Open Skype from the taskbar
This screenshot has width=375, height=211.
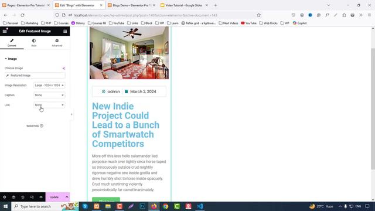(85, 206)
